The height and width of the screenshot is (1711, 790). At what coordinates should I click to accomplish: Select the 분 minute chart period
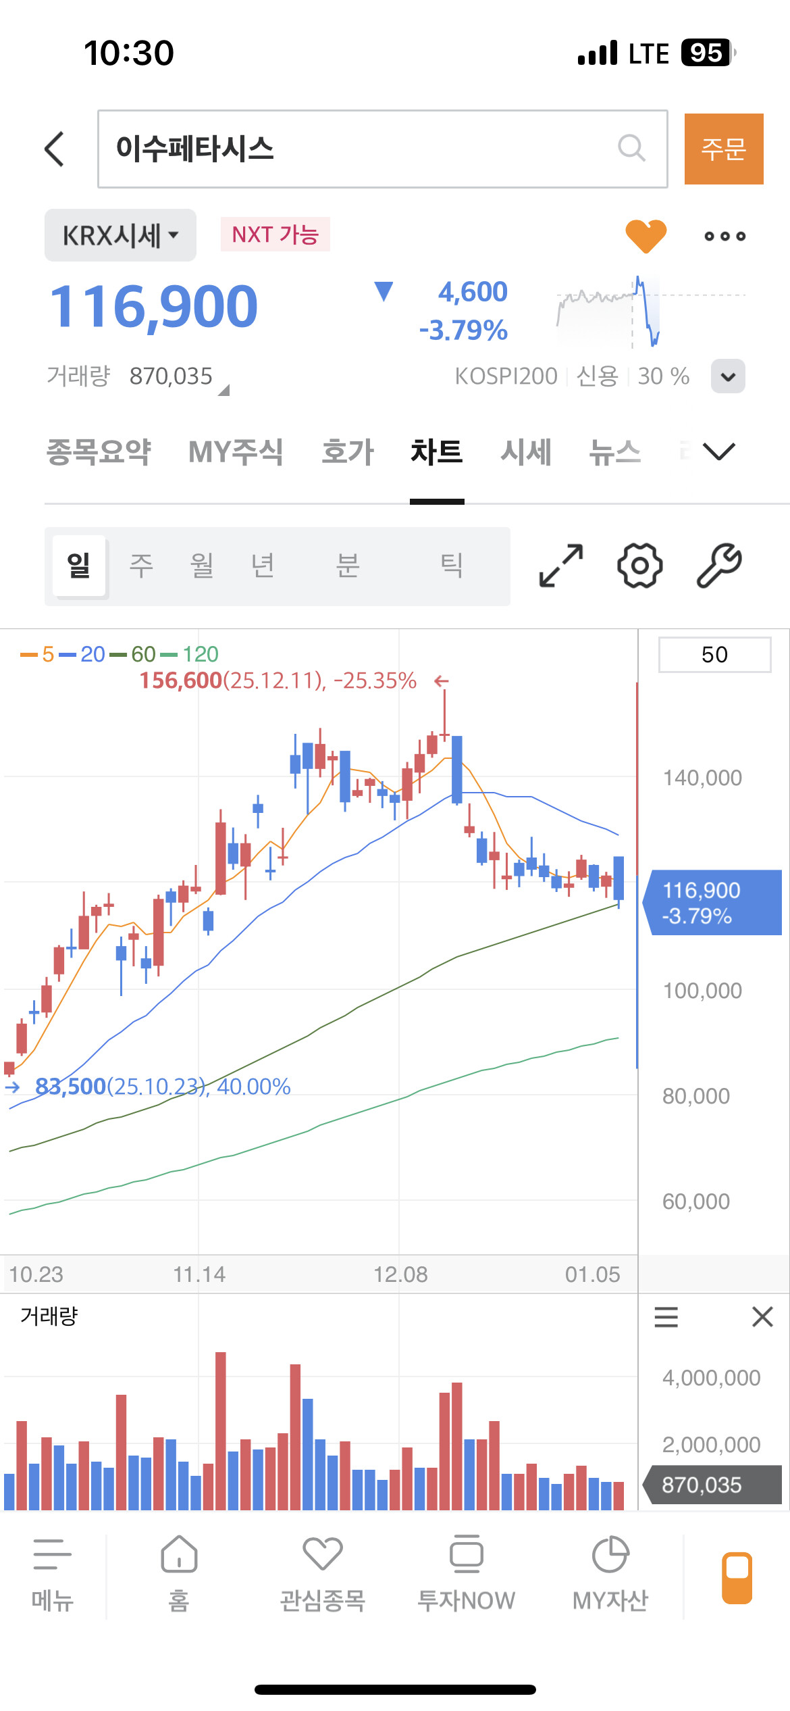tap(347, 566)
